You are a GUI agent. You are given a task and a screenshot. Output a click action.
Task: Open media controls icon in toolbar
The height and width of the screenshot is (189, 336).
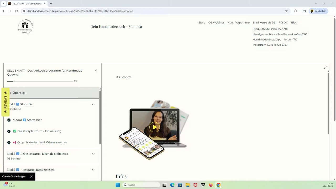coord(304,11)
